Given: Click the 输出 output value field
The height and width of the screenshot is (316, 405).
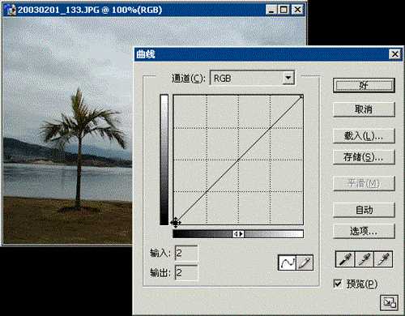Looking at the screenshot, I should 186,273.
